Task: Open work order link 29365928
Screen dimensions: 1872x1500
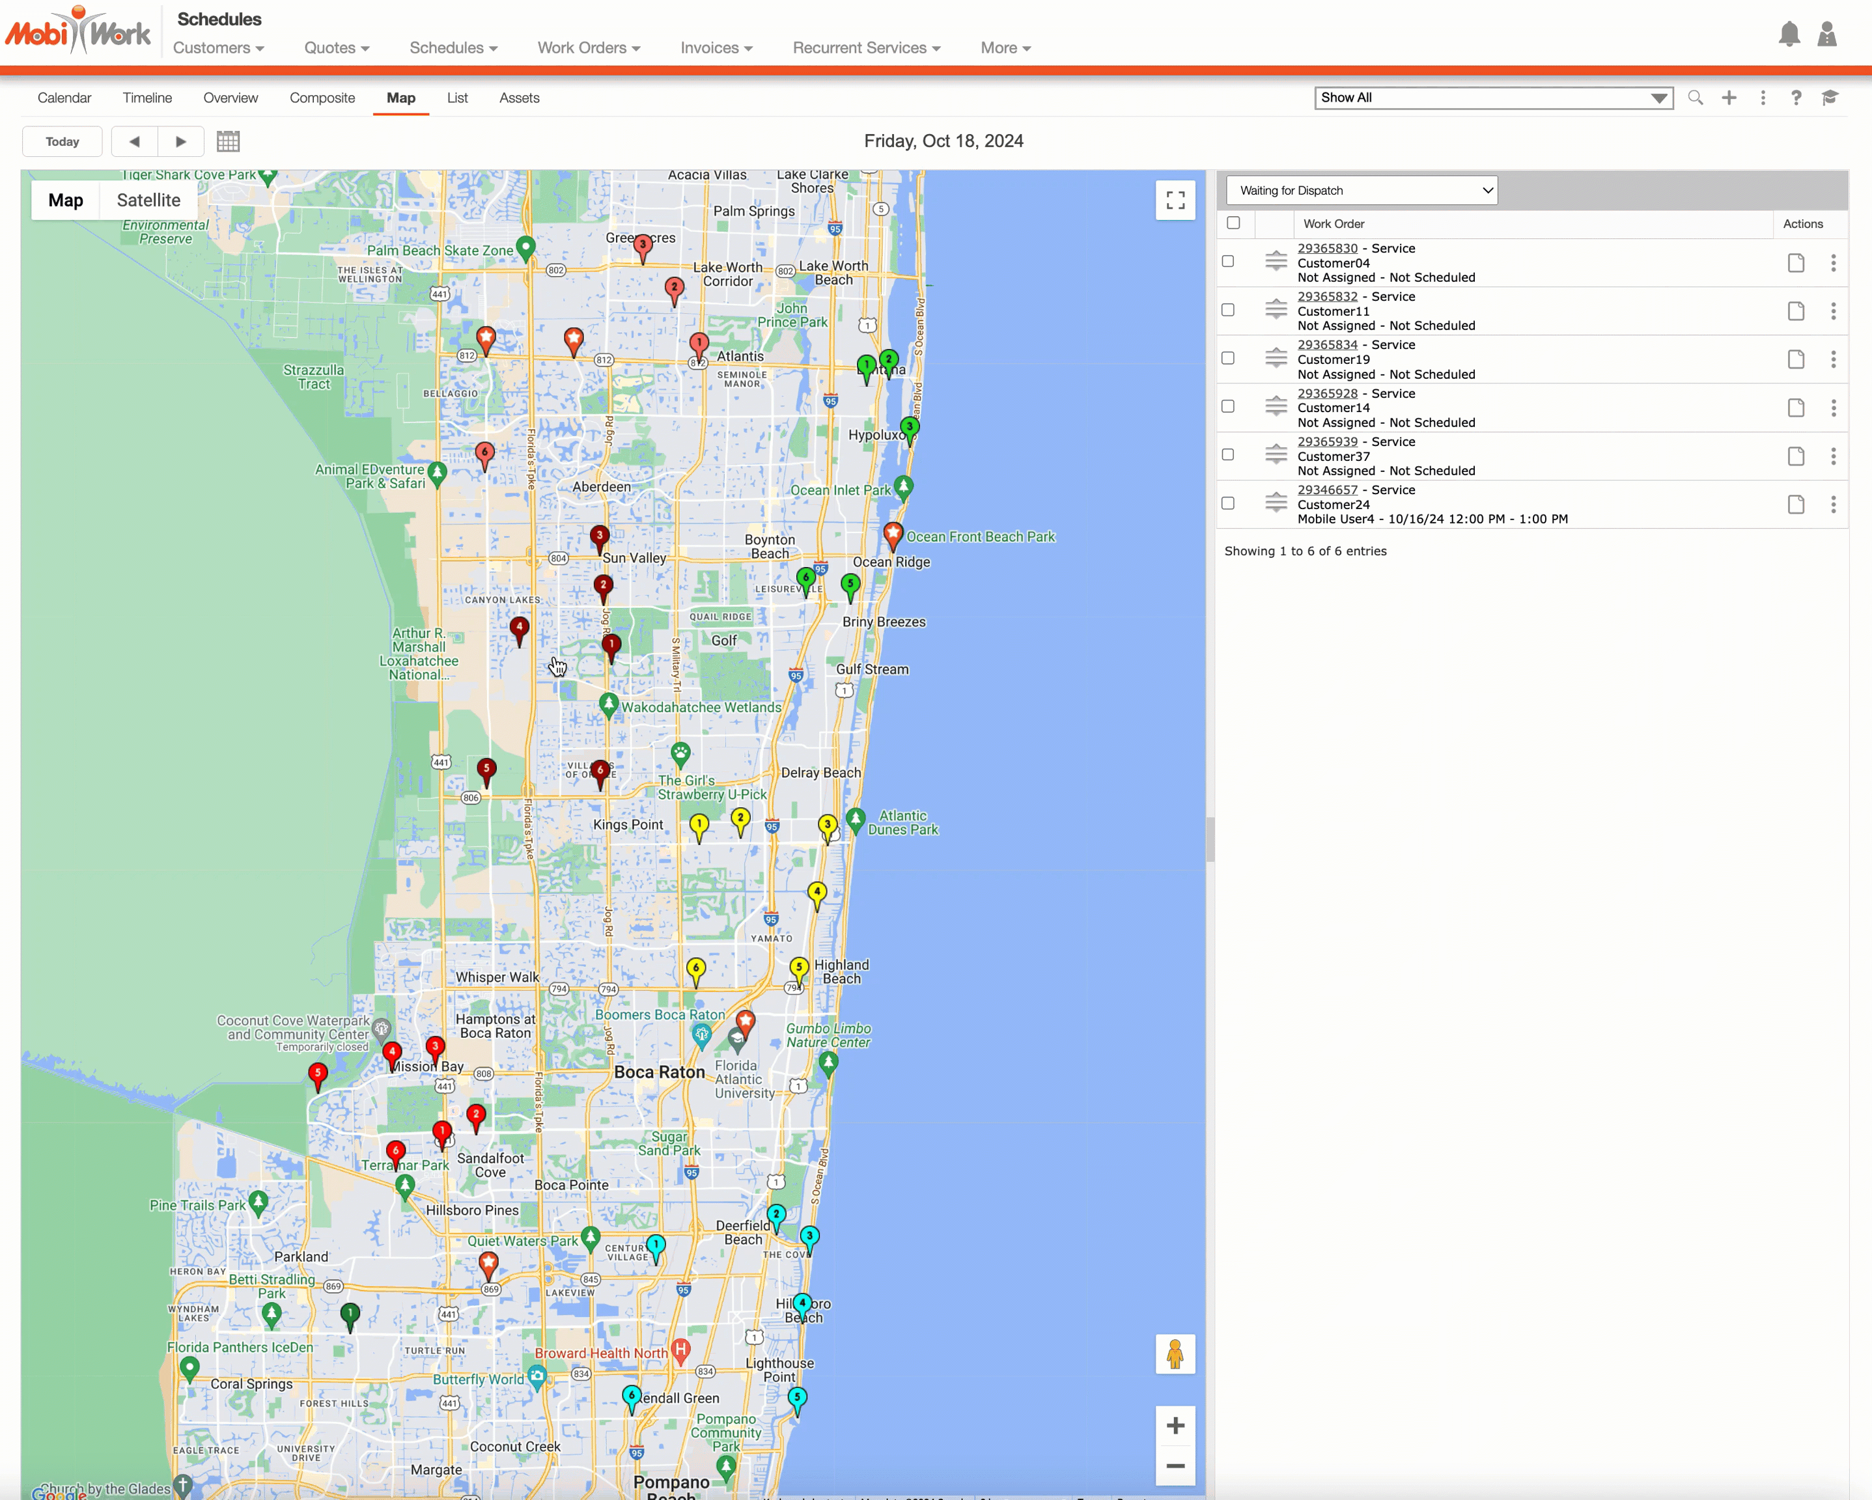Action: [1327, 393]
